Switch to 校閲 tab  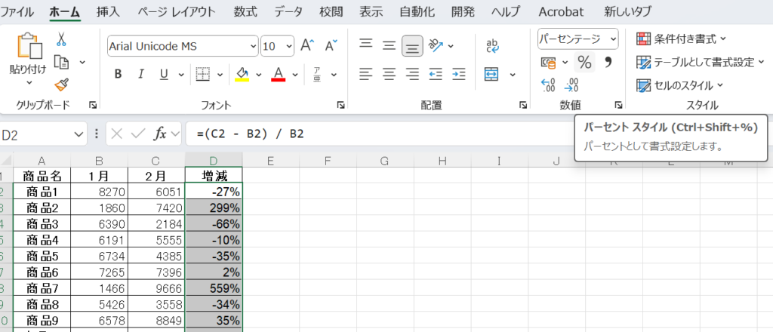tap(331, 11)
